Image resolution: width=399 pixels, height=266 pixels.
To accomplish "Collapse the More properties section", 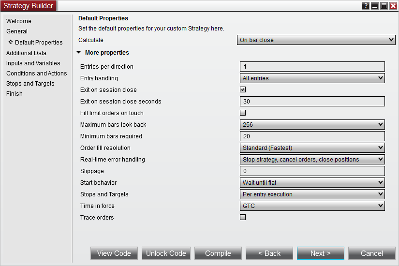I will 79,52.
